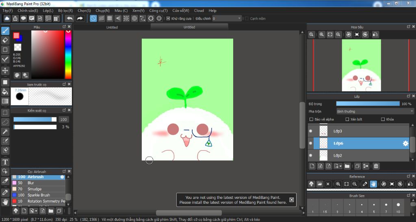Viewport: 416px width, 222px height.
Task: Select the Gradient tool
Action: [x=5, y=101]
